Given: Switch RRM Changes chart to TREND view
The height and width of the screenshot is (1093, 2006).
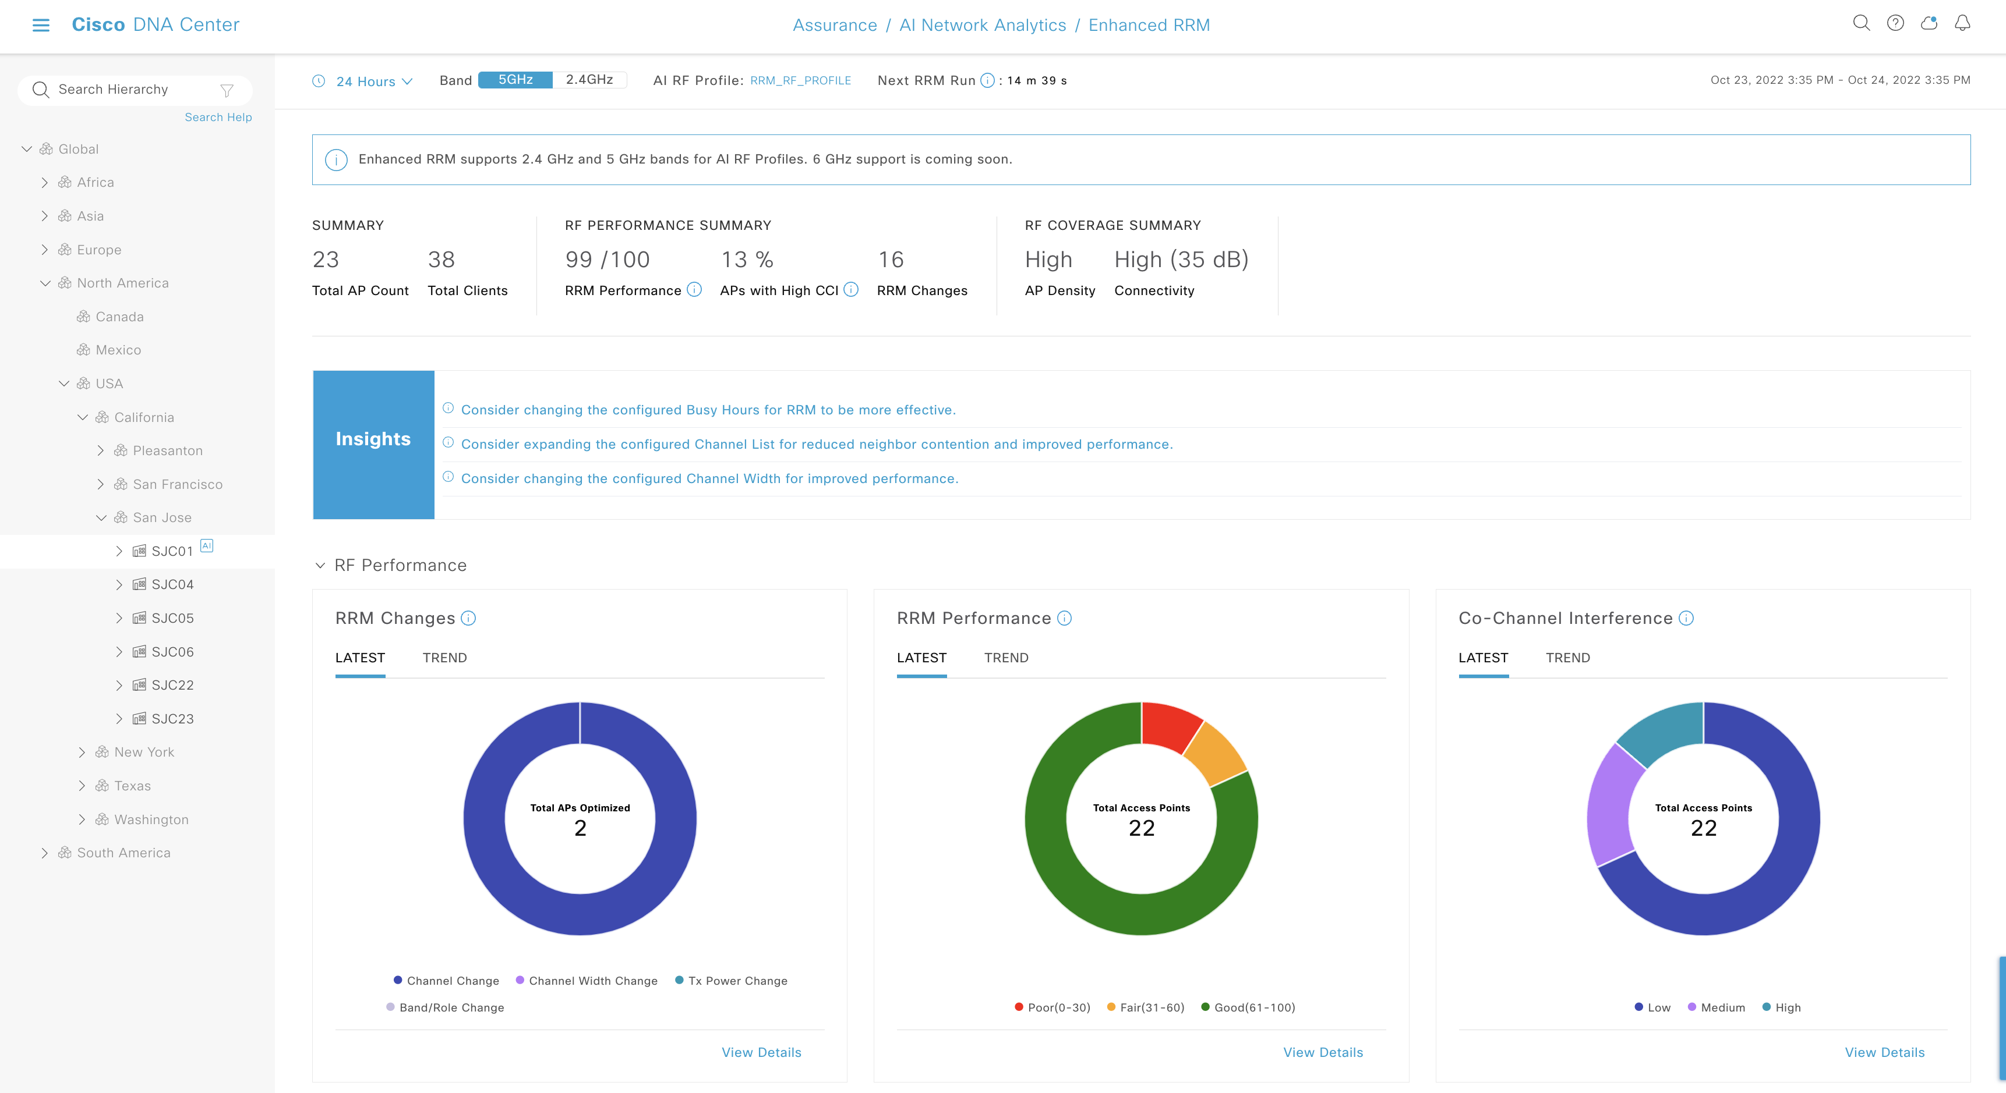Looking at the screenshot, I should [444, 657].
